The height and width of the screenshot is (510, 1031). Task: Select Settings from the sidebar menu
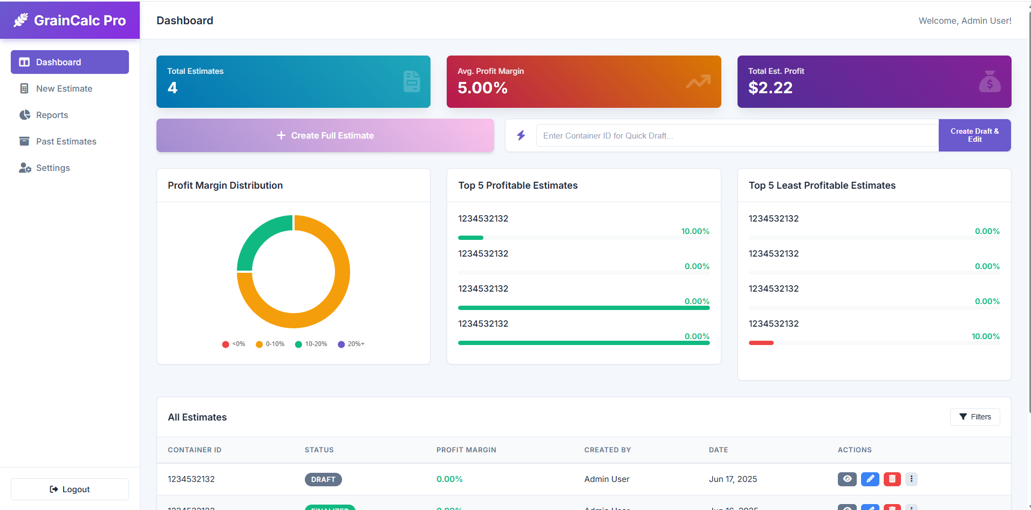pos(52,168)
